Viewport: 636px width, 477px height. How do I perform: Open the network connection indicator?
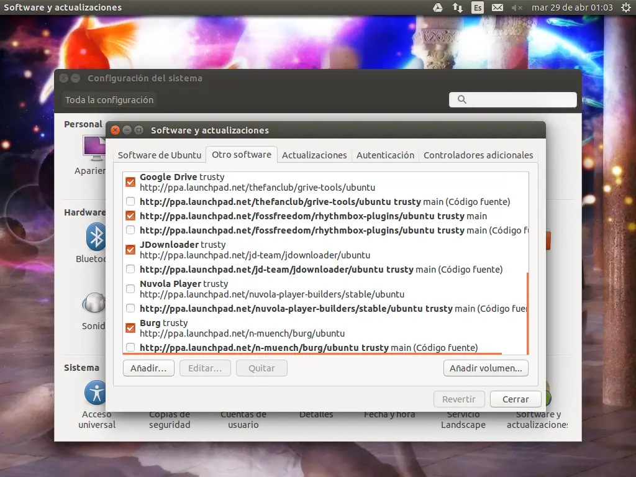(x=458, y=7)
